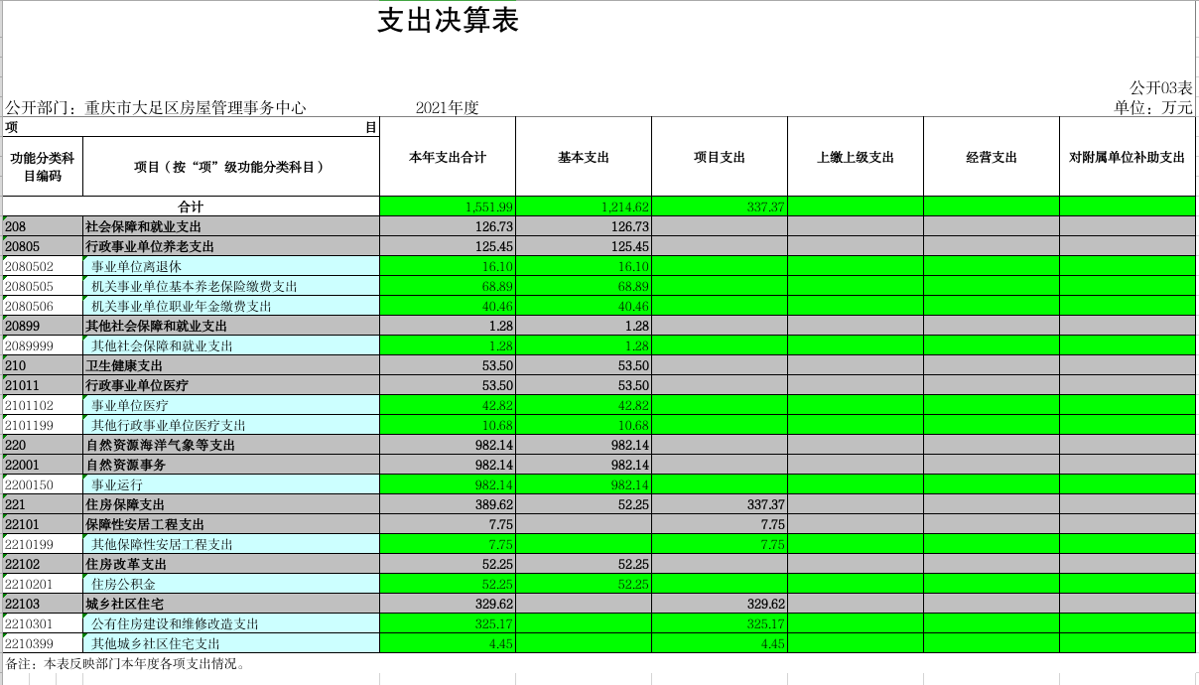Image resolution: width=1199 pixels, height=685 pixels.
Task: Click the '住房改革支出' cell
Action: 231,564
